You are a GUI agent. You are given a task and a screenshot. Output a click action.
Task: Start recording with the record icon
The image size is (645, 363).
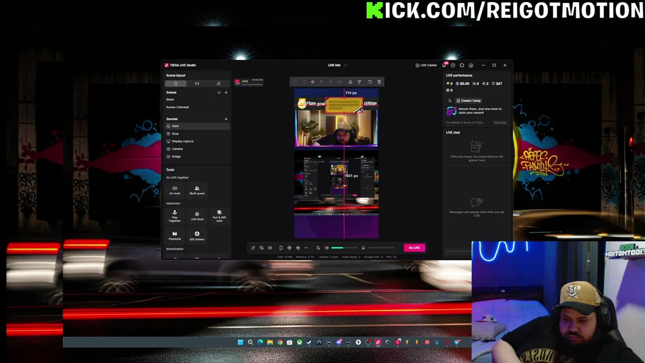click(289, 248)
